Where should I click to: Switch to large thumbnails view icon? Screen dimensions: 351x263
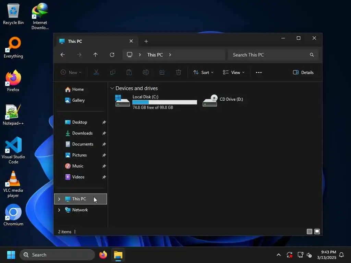click(317, 231)
